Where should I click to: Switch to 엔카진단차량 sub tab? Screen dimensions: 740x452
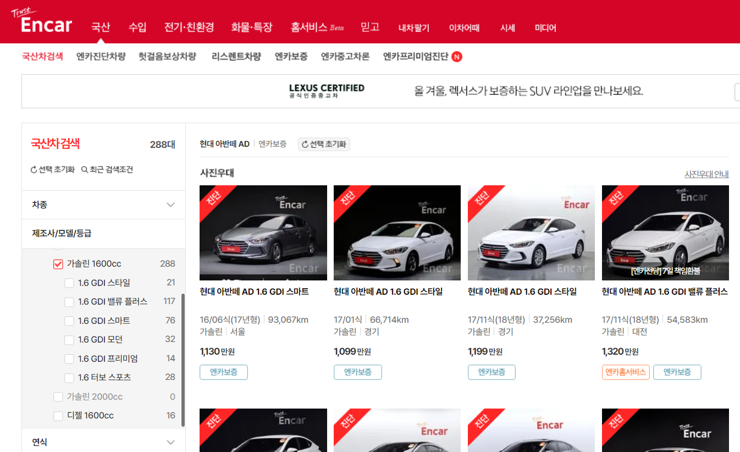[x=101, y=56]
